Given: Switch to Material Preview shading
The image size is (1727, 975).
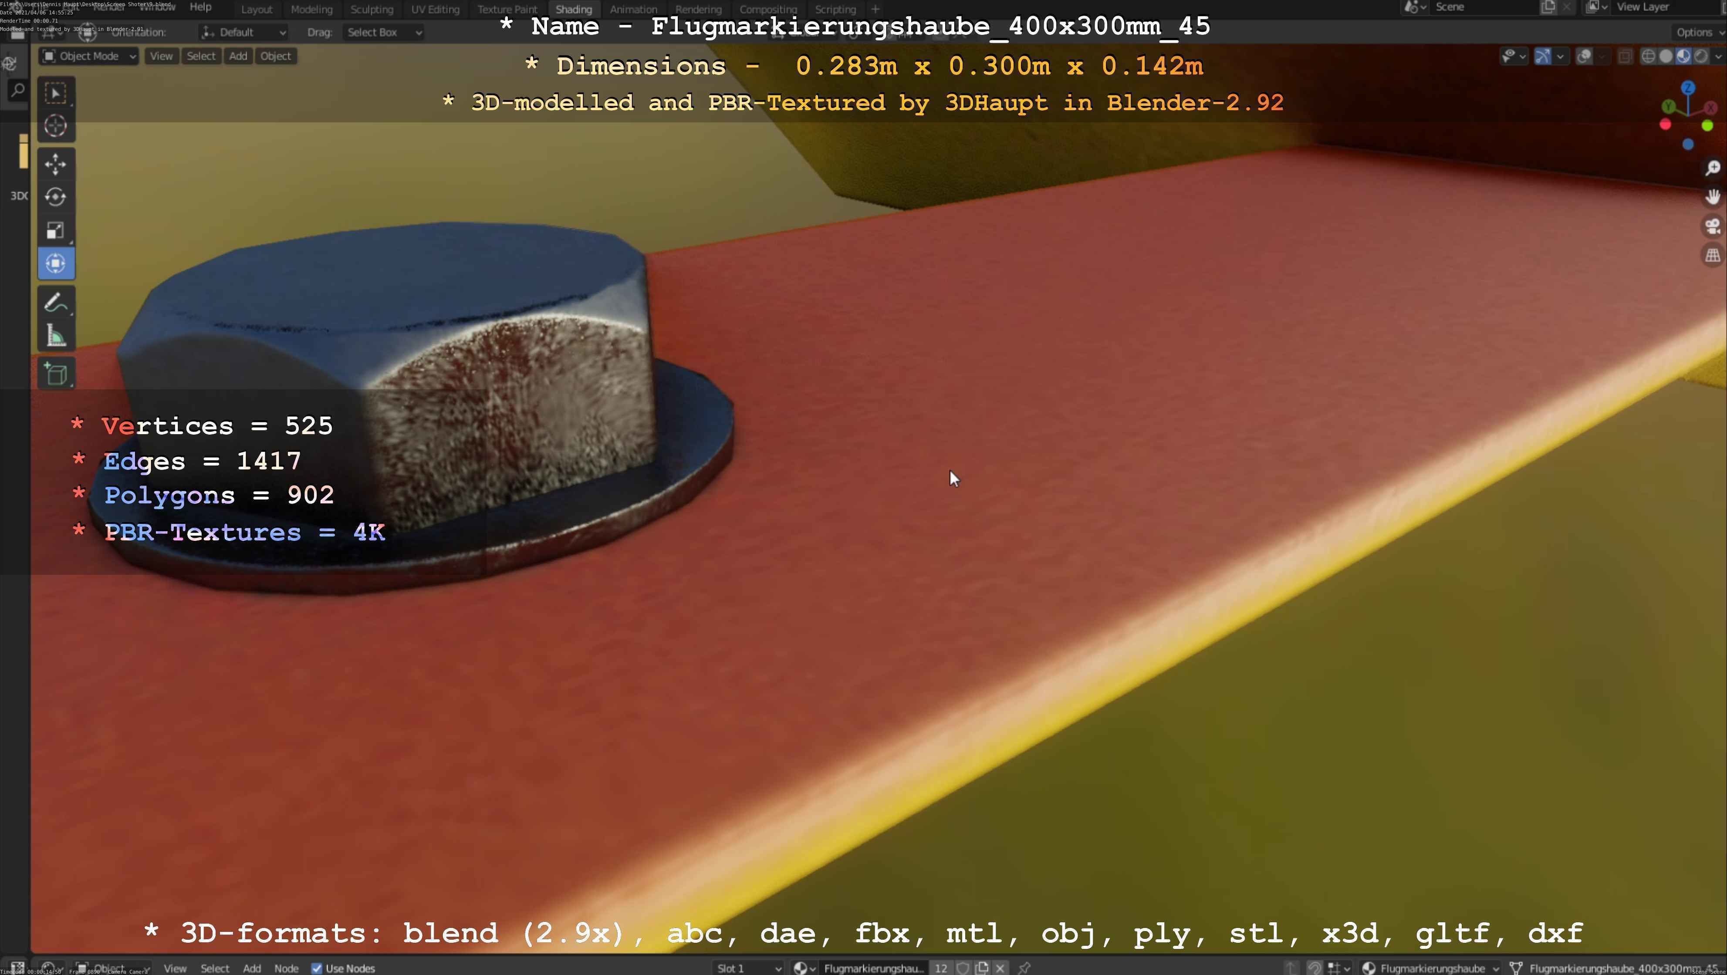Looking at the screenshot, I should tap(1683, 56).
